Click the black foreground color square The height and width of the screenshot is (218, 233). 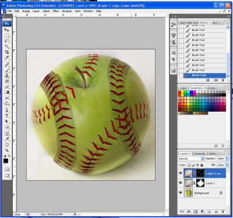coord(6,160)
